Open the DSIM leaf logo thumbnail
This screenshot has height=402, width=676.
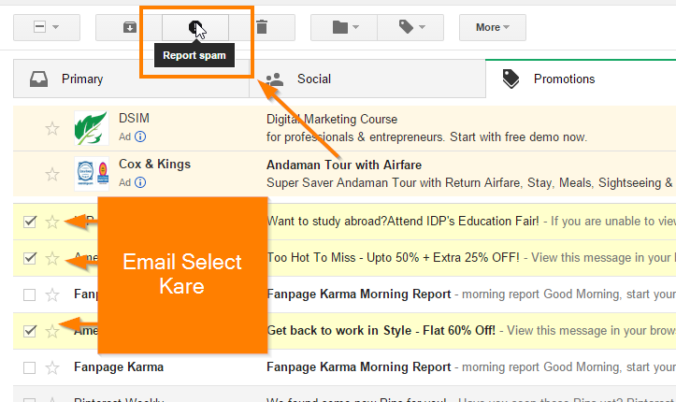[92, 128]
